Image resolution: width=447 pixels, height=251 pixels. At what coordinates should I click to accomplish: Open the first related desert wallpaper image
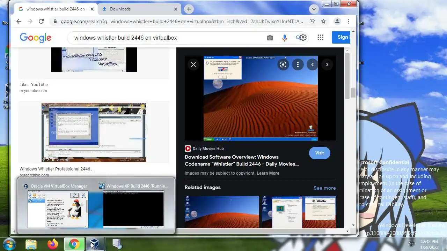[x=222, y=212]
